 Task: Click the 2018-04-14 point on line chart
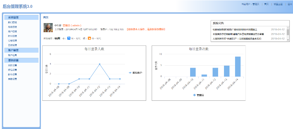click(120, 79)
